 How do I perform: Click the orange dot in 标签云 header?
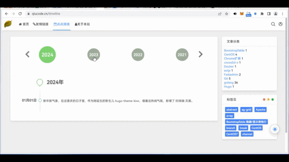pyautogui.click(x=268, y=99)
